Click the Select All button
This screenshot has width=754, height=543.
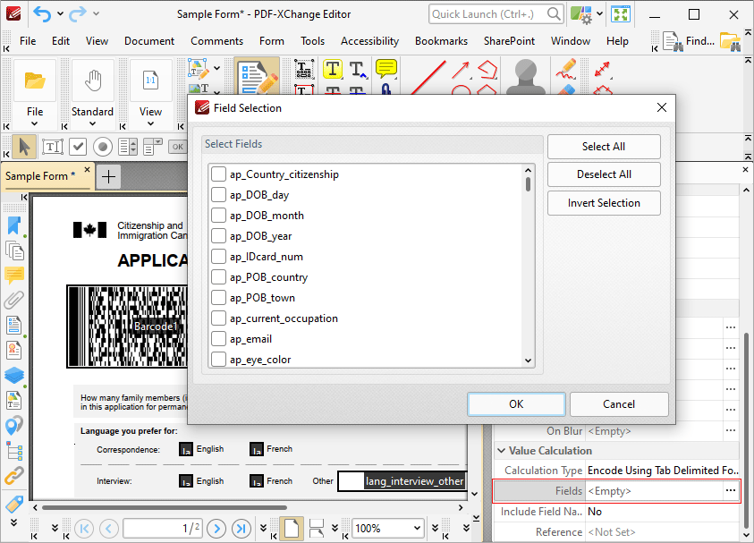604,147
